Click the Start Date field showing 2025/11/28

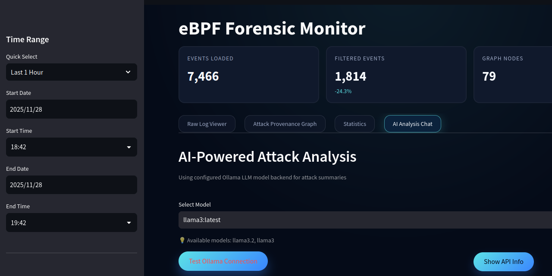click(71, 109)
